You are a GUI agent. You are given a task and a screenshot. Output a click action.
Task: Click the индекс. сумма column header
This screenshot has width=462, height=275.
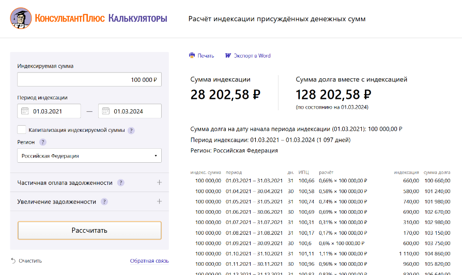coord(206,173)
